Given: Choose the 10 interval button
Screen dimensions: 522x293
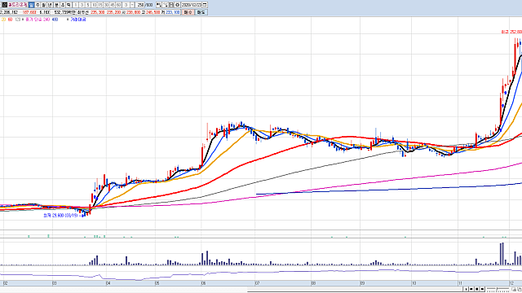Looking at the screenshot, I should click(x=95, y=5).
